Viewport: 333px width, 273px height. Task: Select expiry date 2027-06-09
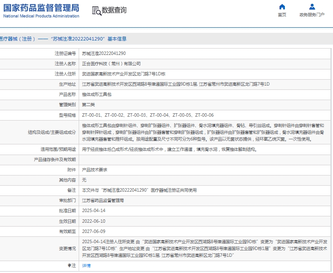94,231
